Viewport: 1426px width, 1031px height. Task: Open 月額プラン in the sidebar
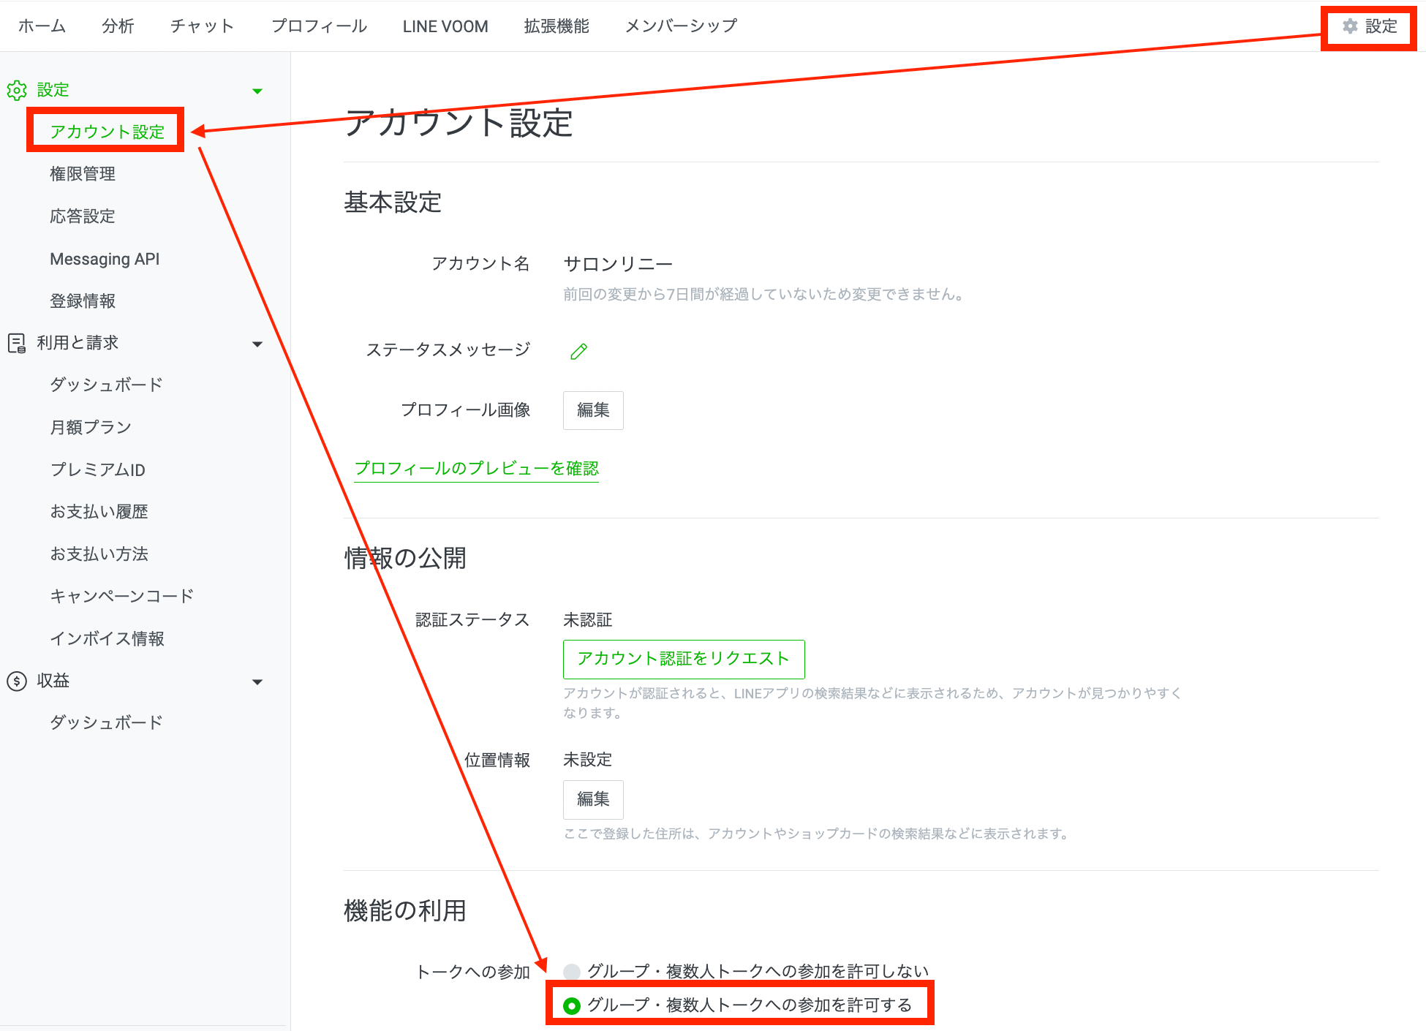pos(91,427)
